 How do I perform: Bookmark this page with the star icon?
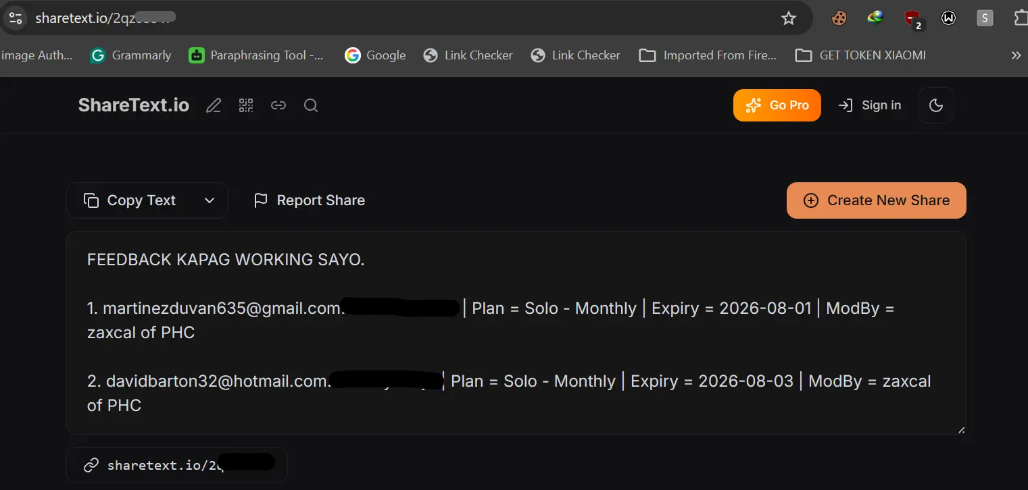click(789, 18)
